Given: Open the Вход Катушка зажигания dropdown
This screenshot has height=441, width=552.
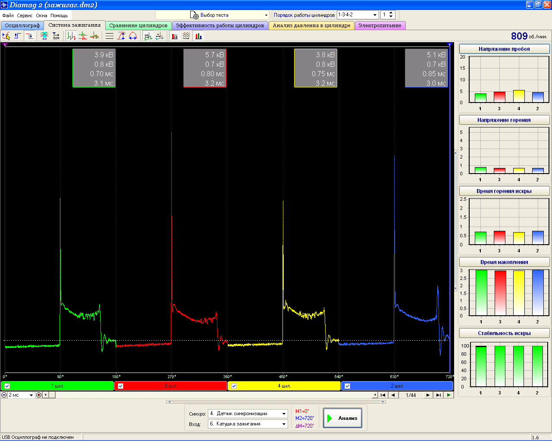Looking at the screenshot, I should (x=248, y=424).
